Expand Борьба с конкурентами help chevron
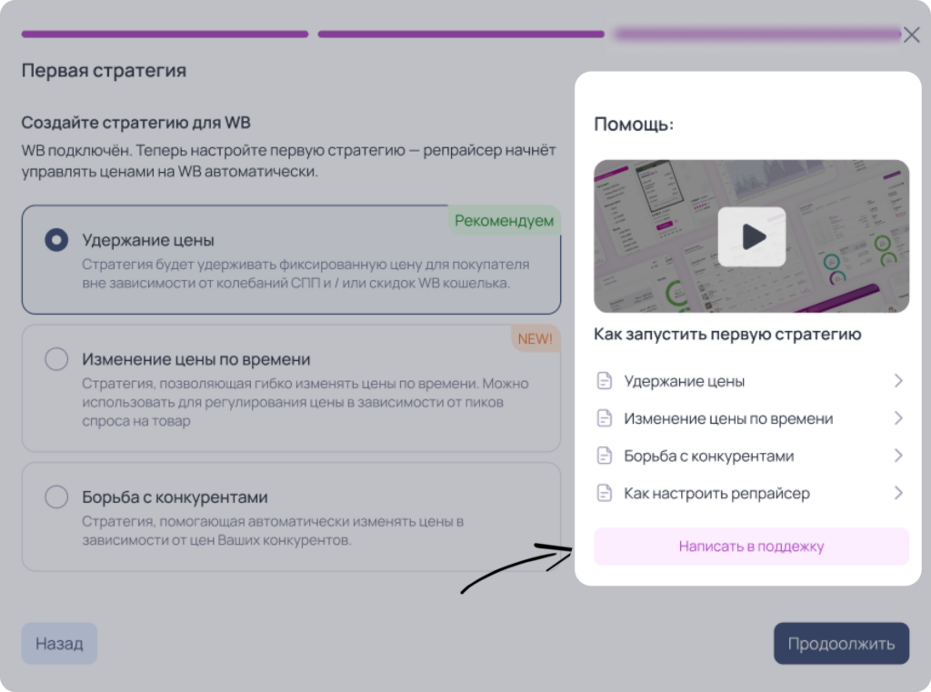This screenshot has height=692, width=931. pyautogui.click(x=898, y=456)
